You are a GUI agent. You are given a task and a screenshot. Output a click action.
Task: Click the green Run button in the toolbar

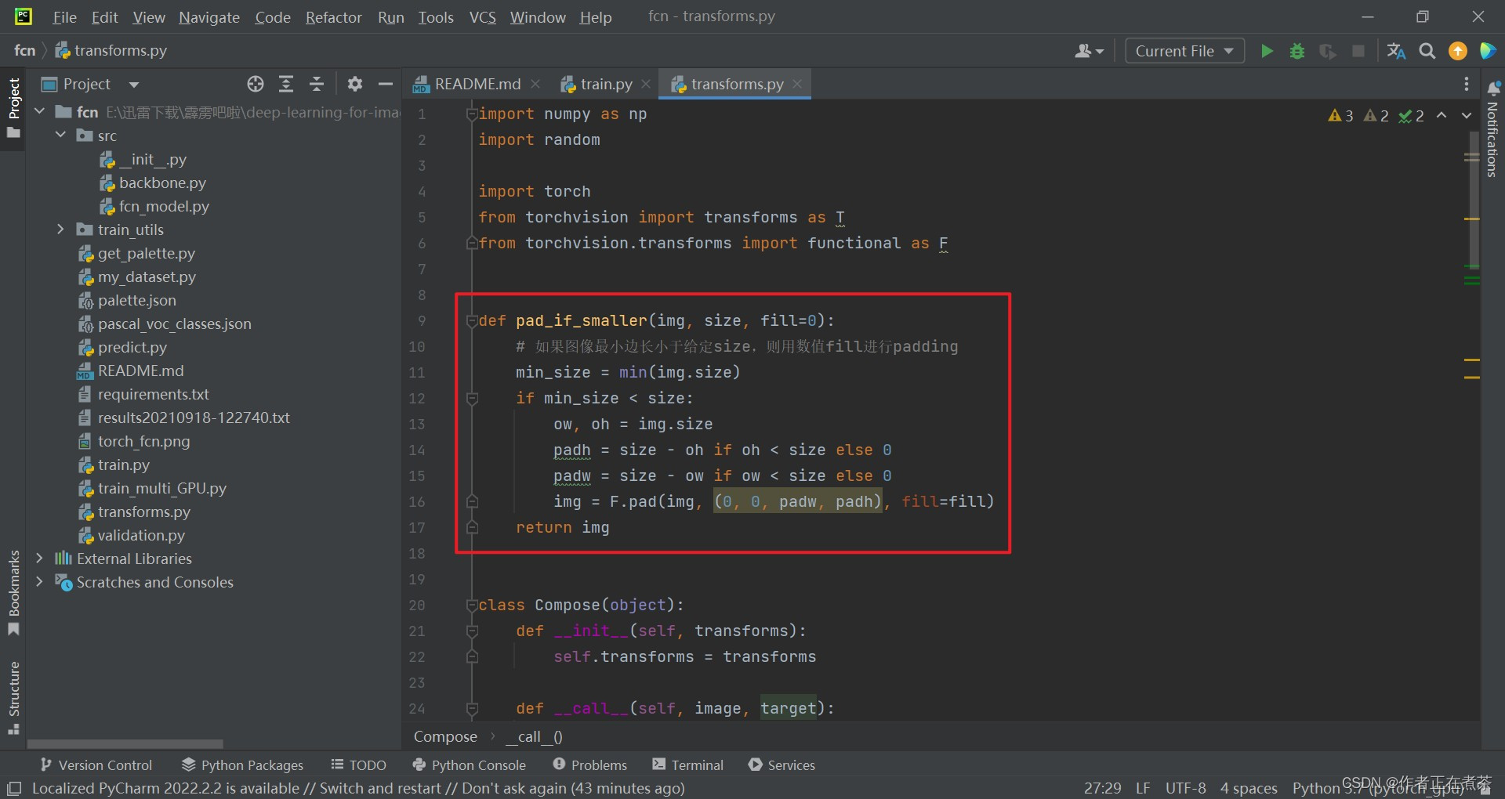pyautogui.click(x=1267, y=50)
